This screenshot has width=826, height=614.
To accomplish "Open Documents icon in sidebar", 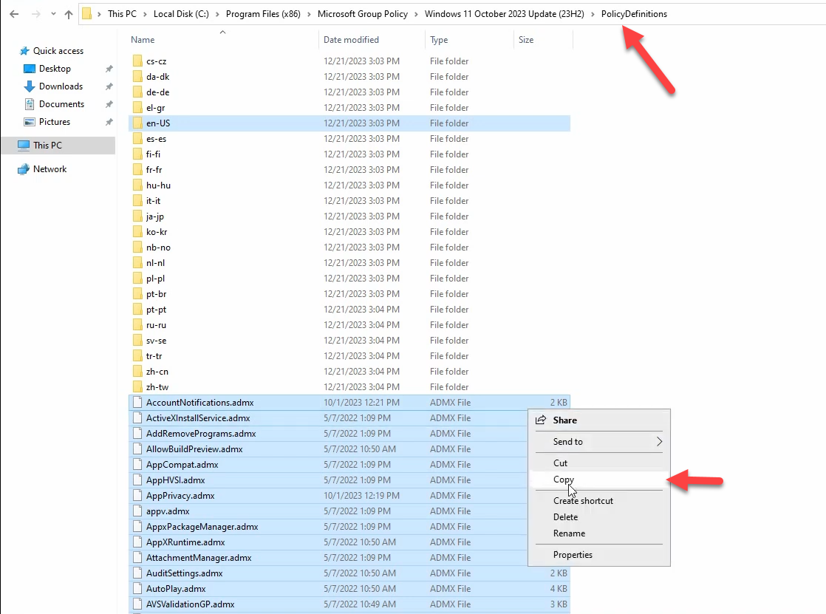I will [x=30, y=104].
